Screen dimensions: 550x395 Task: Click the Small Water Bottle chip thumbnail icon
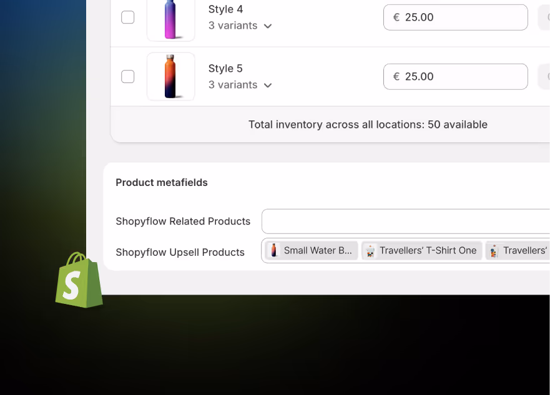[275, 250]
